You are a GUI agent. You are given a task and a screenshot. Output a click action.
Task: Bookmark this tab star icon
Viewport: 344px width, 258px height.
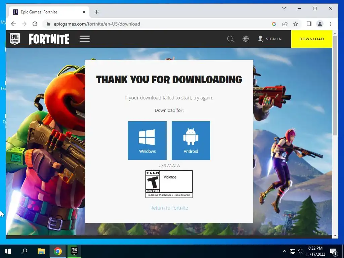tap(296, 24)
